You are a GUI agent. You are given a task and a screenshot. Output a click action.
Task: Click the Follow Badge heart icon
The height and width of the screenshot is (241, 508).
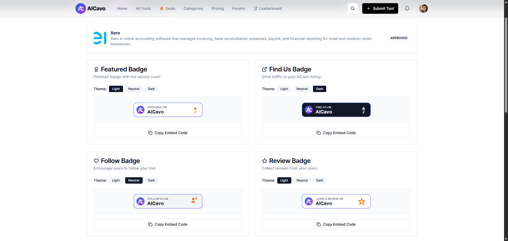(96, 161)
